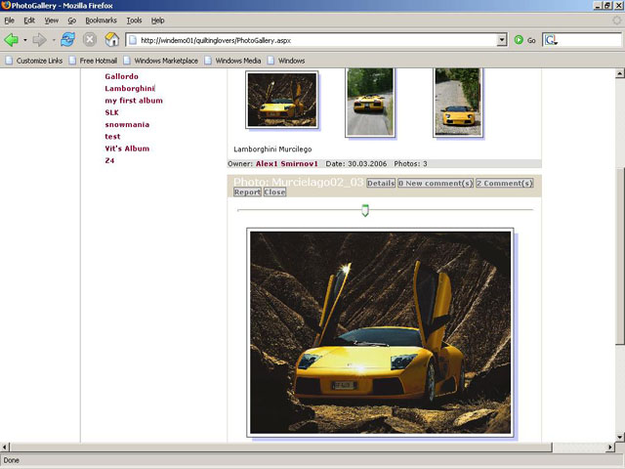Click the Customize Links bookmark
Viewport: 625px width, 469px height.
[x=34, y=61]
